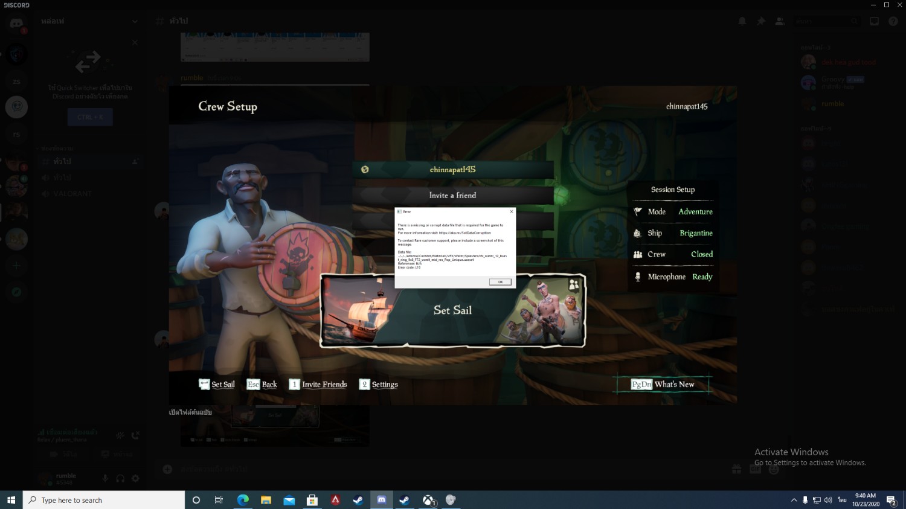The height and width of the screenshot is (509, 906).
Task: Open User Settings gear icon
Action: pyautogui.click(x=135, y=478)
